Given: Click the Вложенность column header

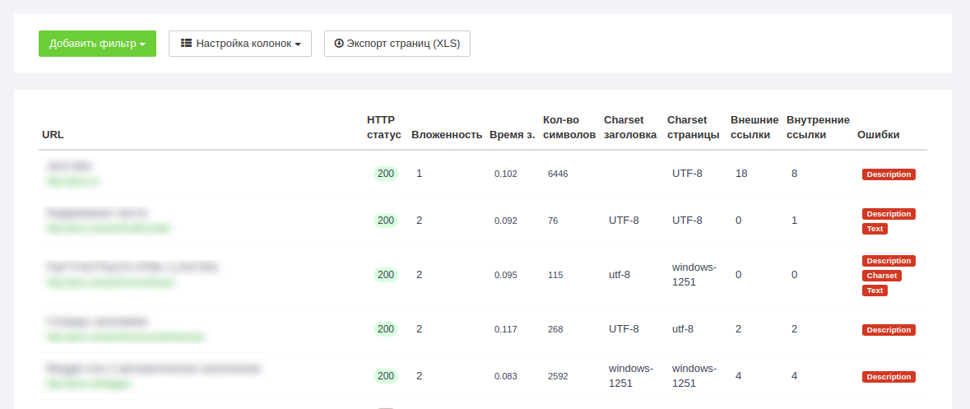Looking at the screenshot, I should [x=446, y=135].
